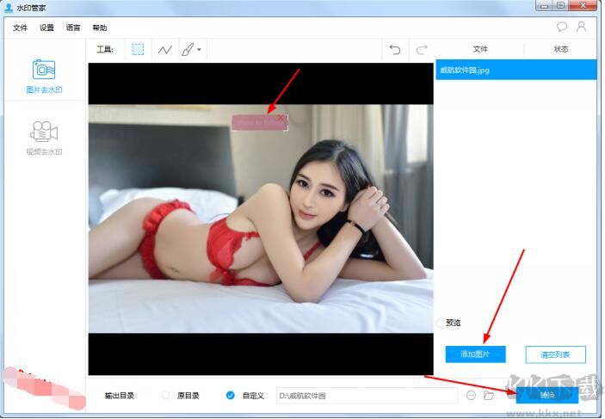Screen dimensions: 605x419
Task: Enable the 预览 preview option
Action: coord(441,323)
